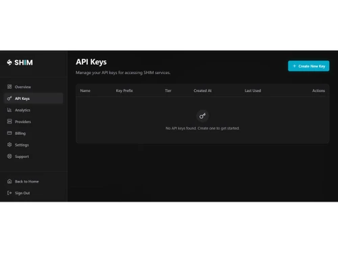This screenshot has width=338, height=253.
Task: Click the Providers server icon
Action: click(9, 121)
